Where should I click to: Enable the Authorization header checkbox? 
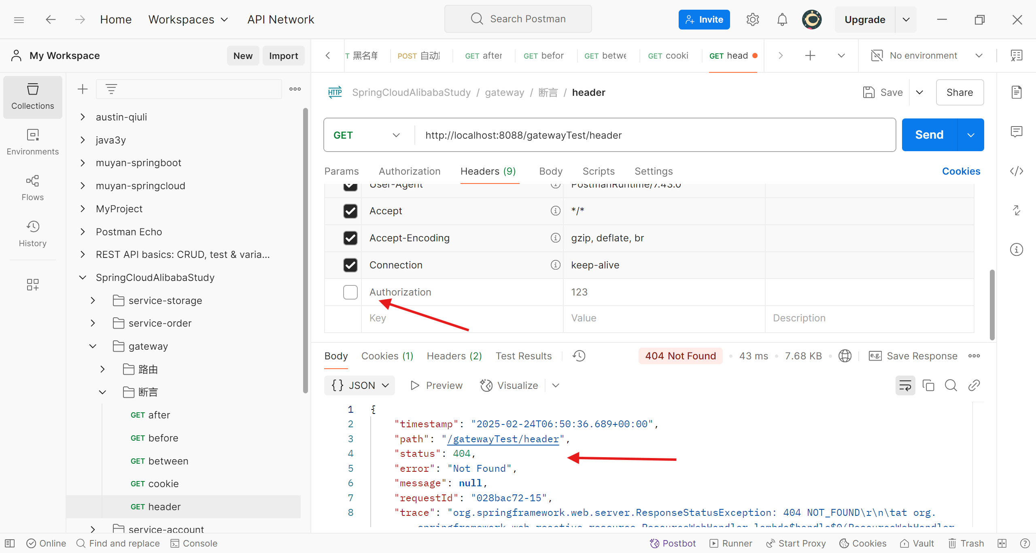click(350, 292)
